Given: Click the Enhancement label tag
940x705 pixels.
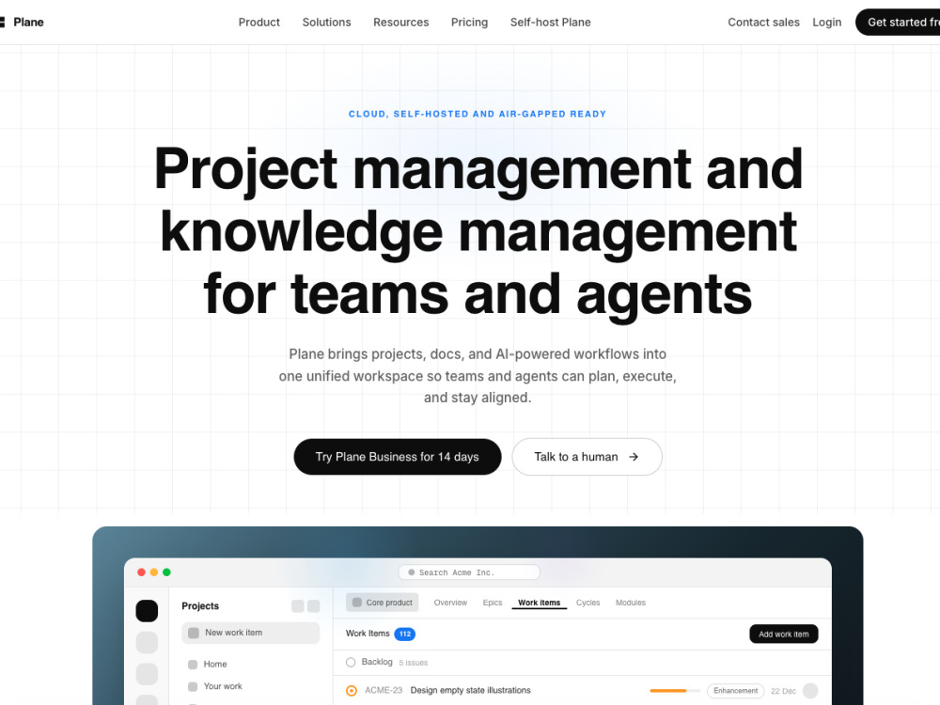Looking at the screenshot, I should (736, 691).
